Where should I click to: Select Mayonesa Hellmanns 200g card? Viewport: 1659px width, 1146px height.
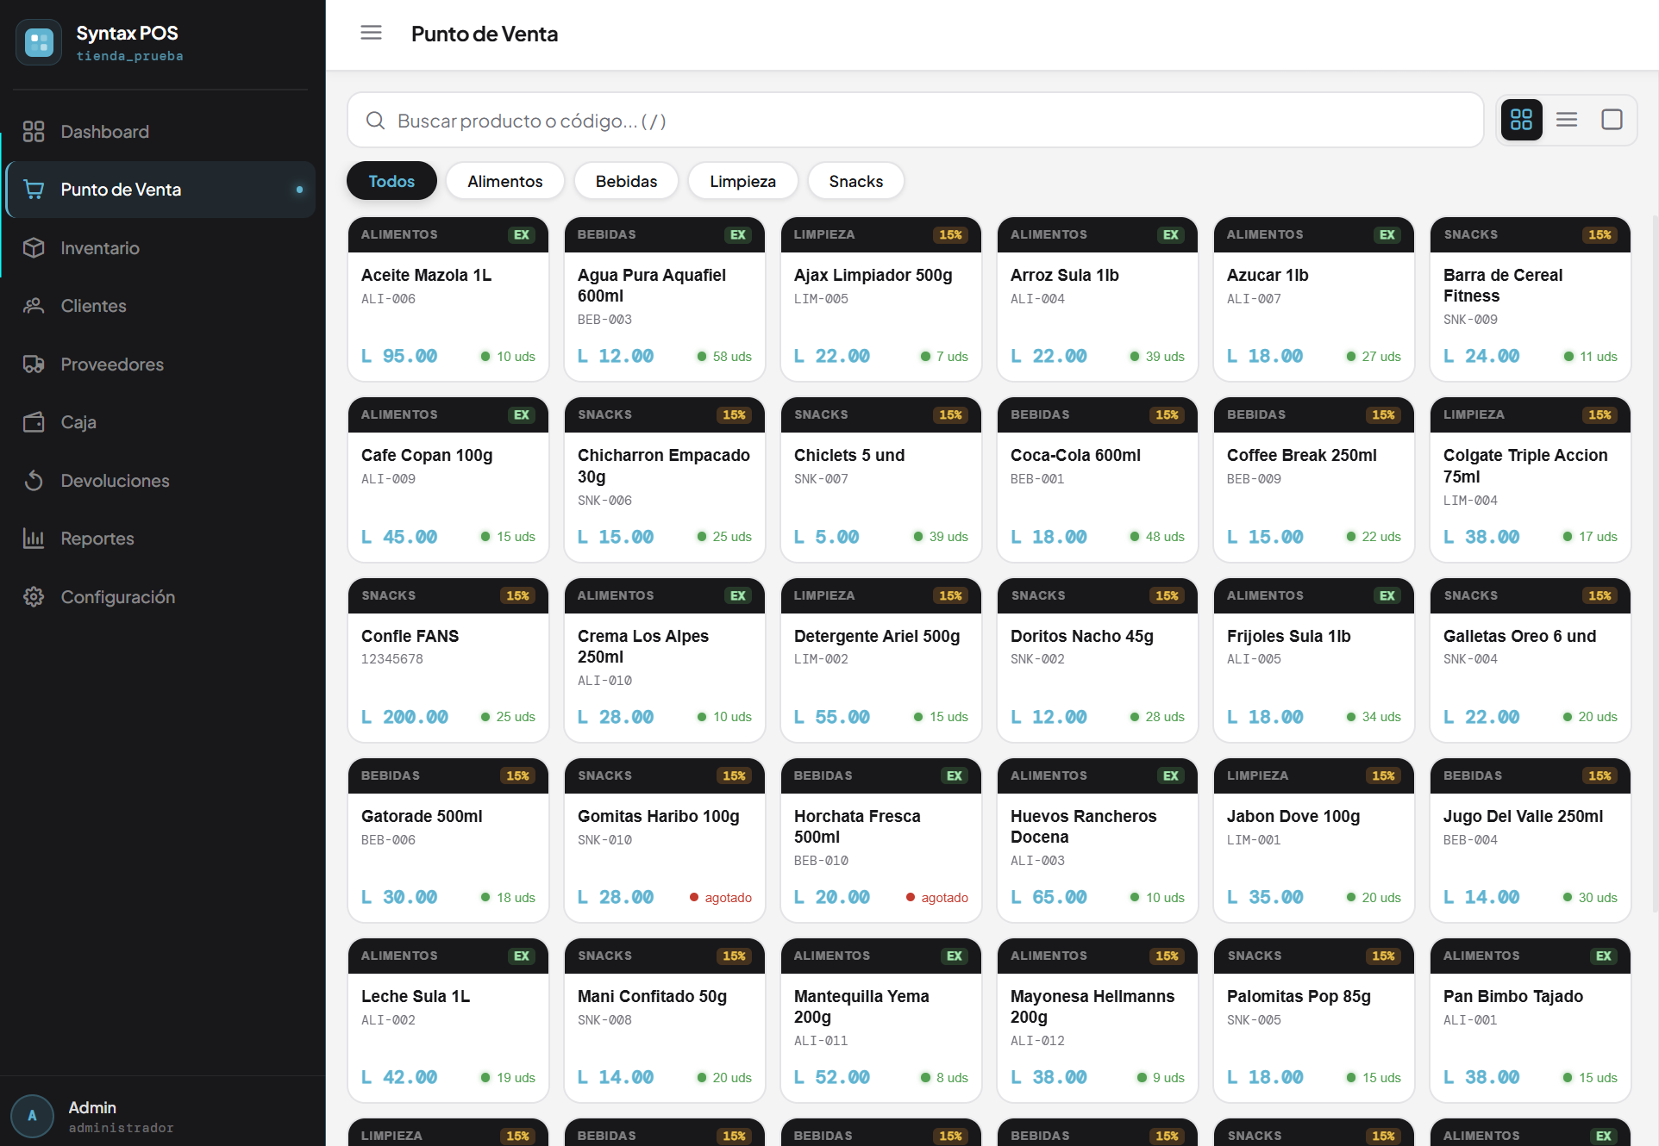pos(1097,1020)
